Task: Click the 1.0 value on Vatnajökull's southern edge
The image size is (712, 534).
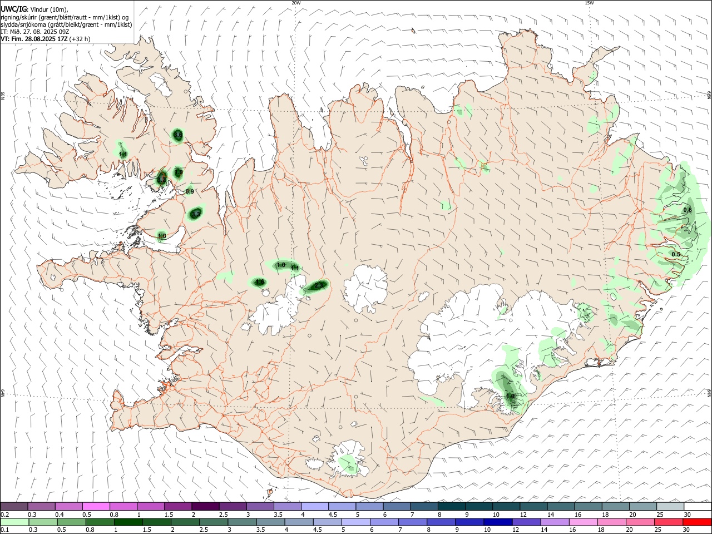Action: pos(511,396)
